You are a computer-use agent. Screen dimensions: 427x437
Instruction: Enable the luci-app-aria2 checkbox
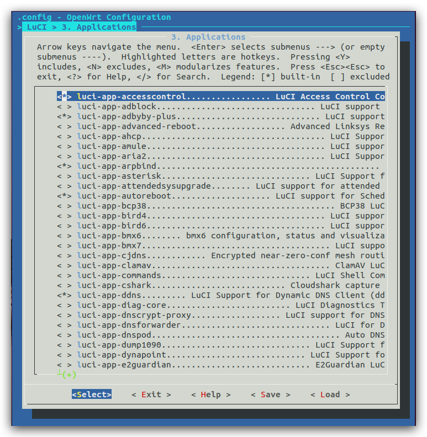pyautogui.click(x=64, y=156)
